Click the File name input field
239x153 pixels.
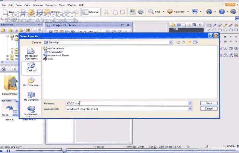coord(126,103)
